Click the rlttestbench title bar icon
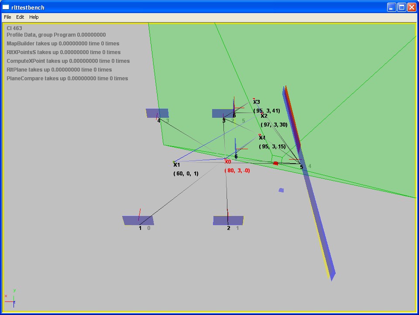Viewport: 419px width, 315px height. point(6,7)
